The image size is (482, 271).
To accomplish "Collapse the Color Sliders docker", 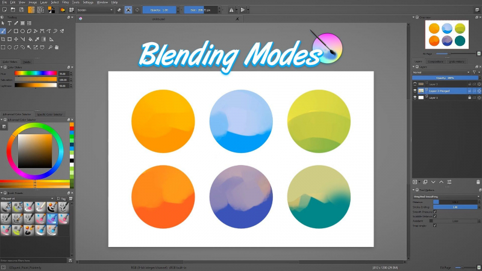I will click(x=2, y=67).
